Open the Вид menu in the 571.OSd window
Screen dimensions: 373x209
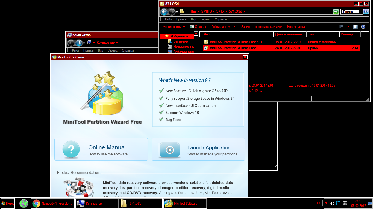[x=193, y=19]
